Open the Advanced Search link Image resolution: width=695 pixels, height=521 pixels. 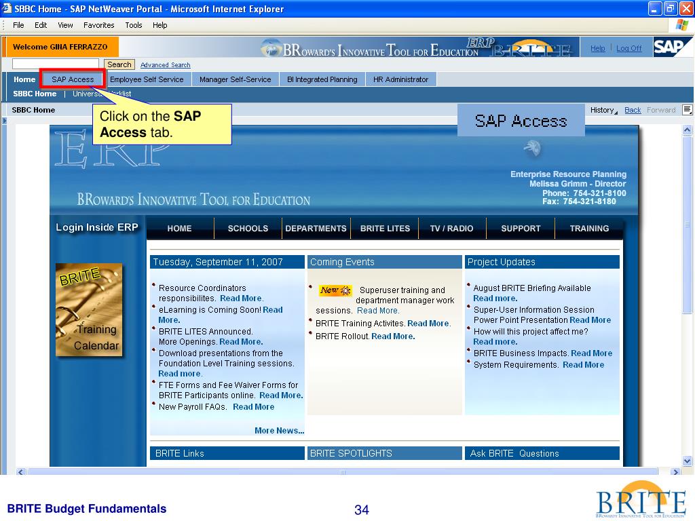click(x=166, y=64)
